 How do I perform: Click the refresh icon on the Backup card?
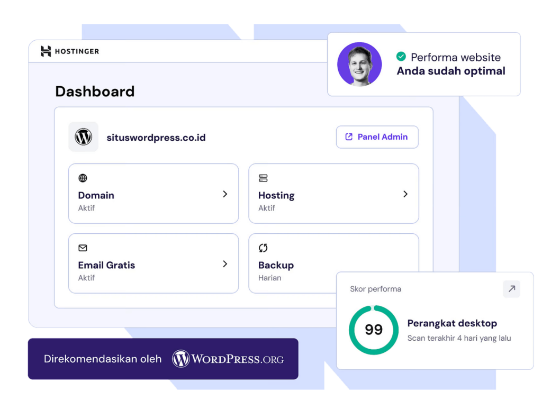pyautogui.click(x=263, y=248)
